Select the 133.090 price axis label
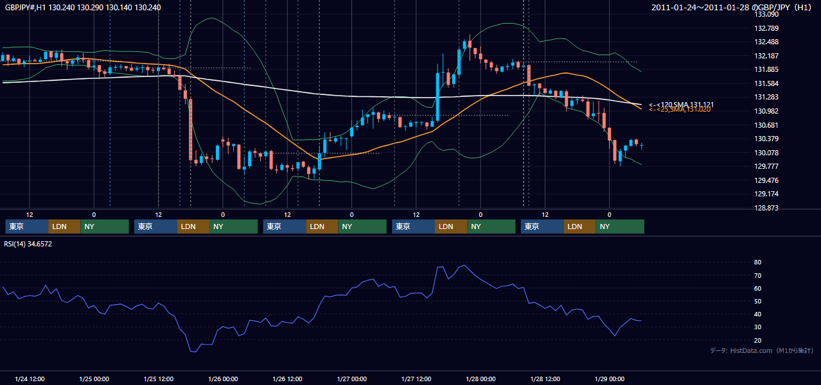Image resolution: width=821 pixels, height=385 pixels. (x=767, y=14)
